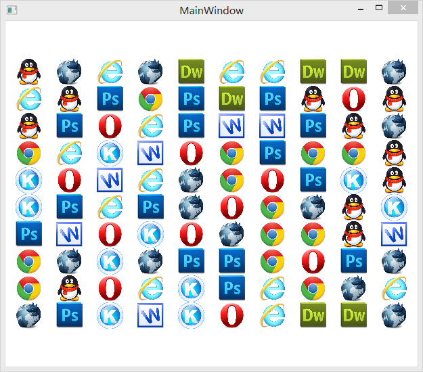Choose the Opera icon in the eighth row
The width and height of the screenshot is (423, 372).
pos(313,261)
